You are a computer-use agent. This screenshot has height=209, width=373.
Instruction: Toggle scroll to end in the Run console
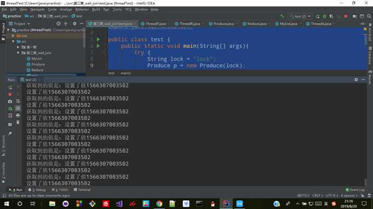click(x=18, y=108)
